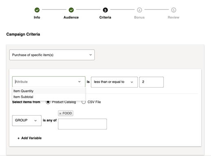Viewport: 211px width, 156px height.
Task: Click the Bonus step number 4 circle
Action: (140, 10)
